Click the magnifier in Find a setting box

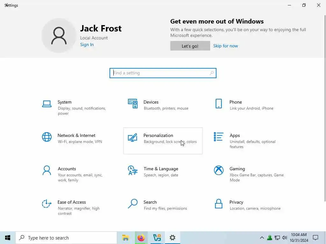click(x=212, y=73)
